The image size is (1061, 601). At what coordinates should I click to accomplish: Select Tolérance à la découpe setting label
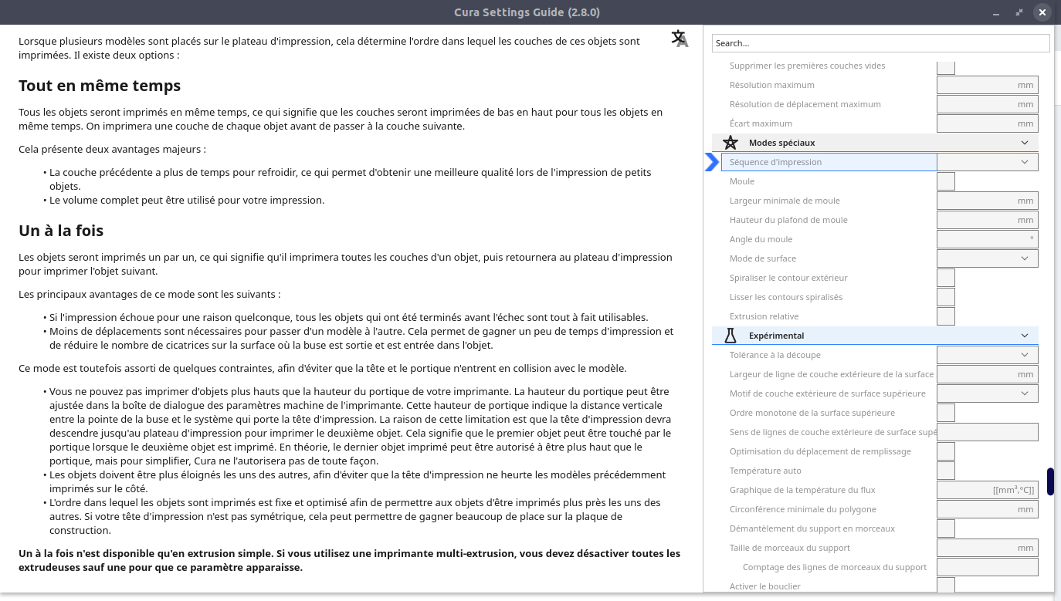(x=775, y=355)
